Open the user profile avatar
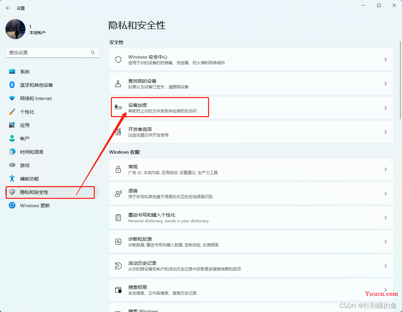The width and height of the screenshot is (402, 312). [x=15, y=29]
